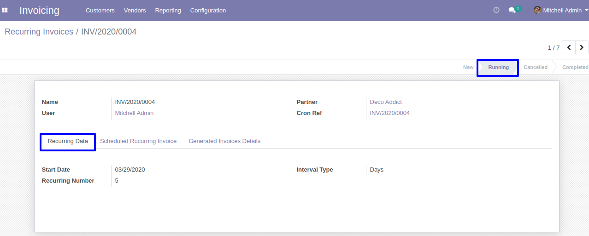Click the Recurring Invoices breadcrumb link
The width and height of the screenshot is (589, 236).
point(39,32)
